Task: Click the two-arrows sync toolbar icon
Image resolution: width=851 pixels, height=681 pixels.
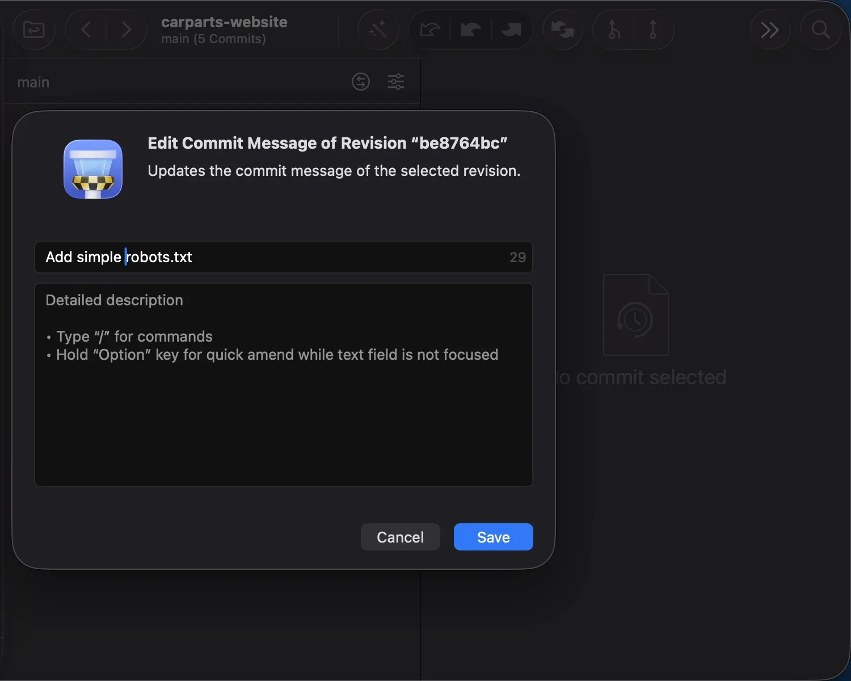Action: [x=562, y=30]
